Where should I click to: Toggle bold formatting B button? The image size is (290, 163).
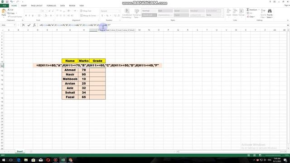click(26, 15)
